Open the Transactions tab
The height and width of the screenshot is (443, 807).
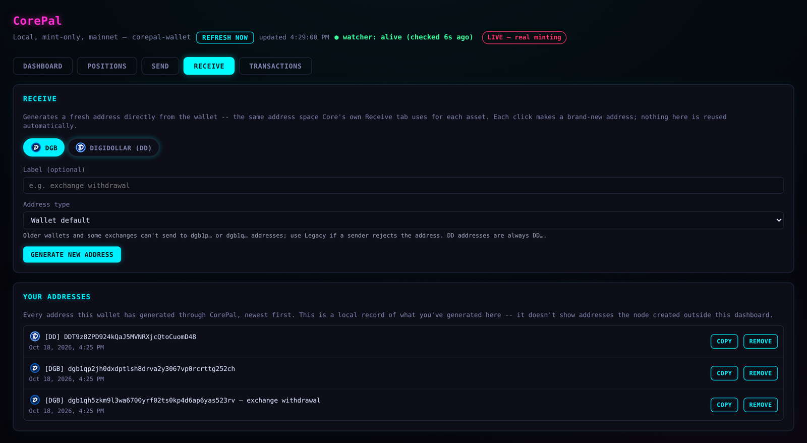point(275,66)
